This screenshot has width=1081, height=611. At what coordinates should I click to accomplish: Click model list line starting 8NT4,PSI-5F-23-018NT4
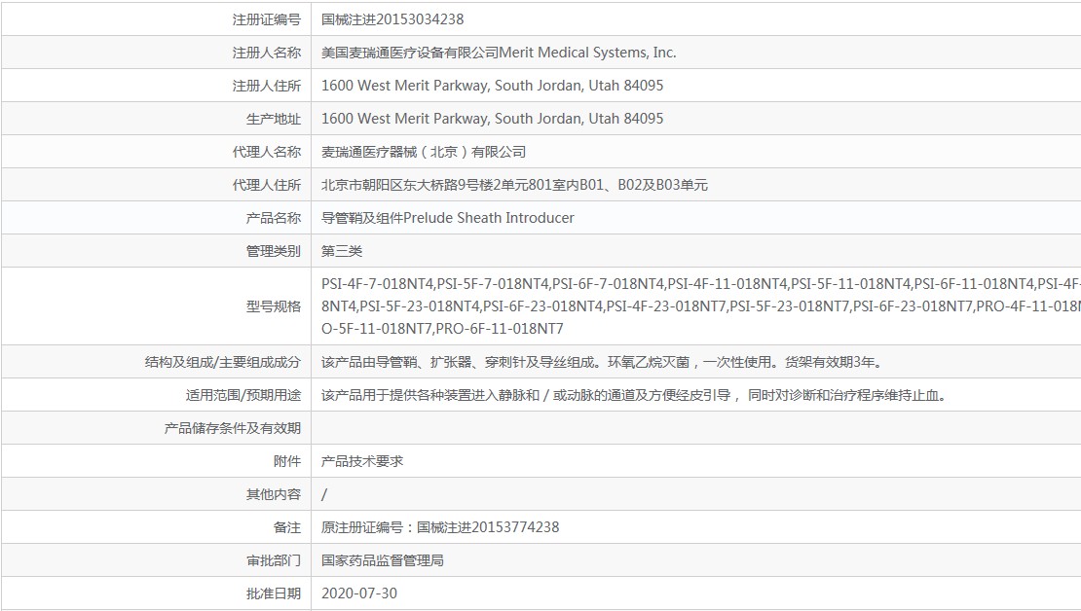click(700, 305)
